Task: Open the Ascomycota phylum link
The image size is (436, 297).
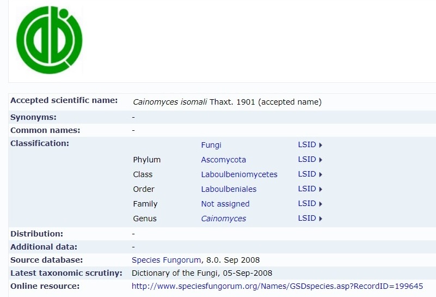Action: click(x=223, y=160)
